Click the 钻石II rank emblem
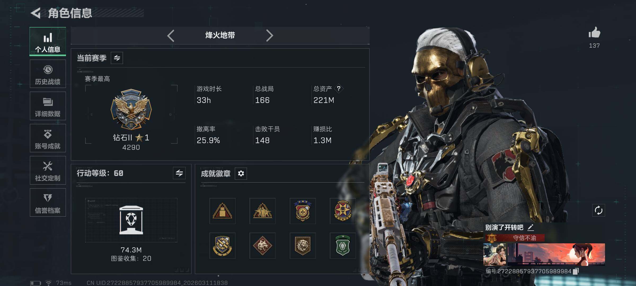This screenshot has width=636, height=286. coord(131,109)
